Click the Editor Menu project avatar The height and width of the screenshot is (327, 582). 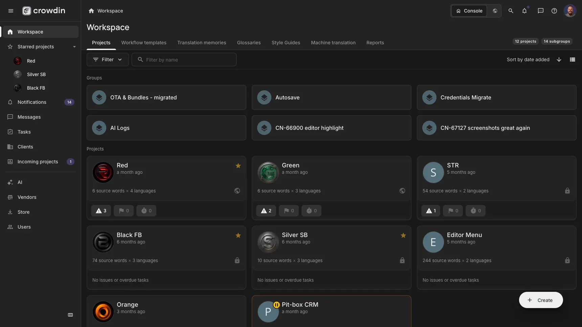coord(433,242)
